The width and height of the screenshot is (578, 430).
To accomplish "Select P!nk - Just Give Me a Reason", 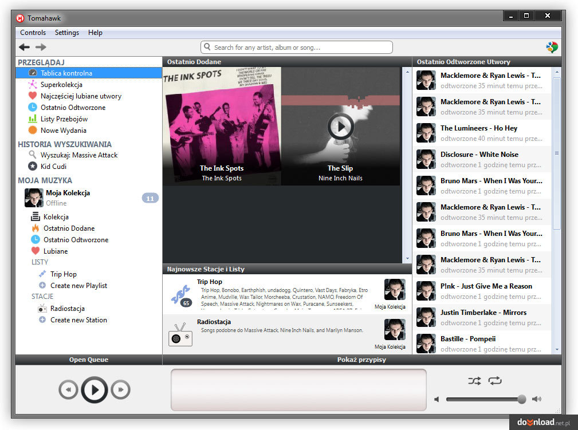I will pos(482,291).
